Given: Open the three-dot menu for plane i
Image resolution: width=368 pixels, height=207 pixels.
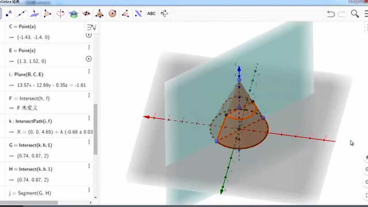Looking at the screenshot, I should coord(89,71).
